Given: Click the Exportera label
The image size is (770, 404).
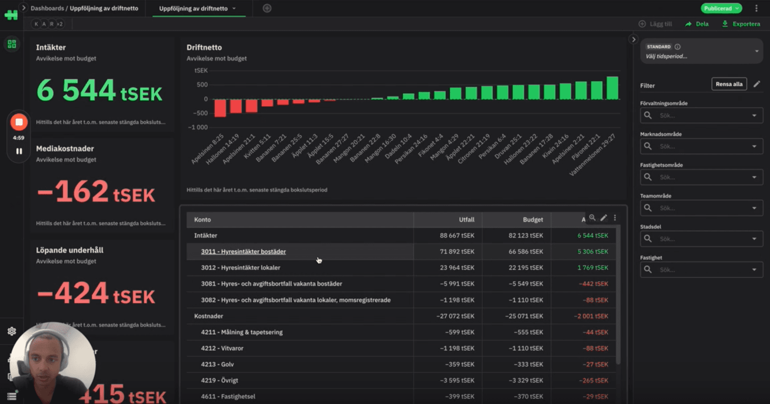Looking at the screenshot, I should [x=746, y=24].
